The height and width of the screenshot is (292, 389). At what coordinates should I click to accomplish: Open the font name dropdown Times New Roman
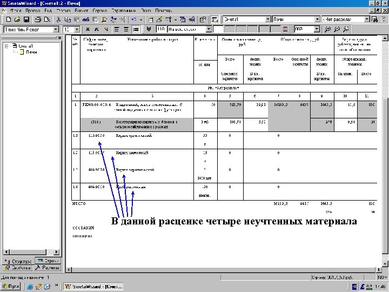56,30
